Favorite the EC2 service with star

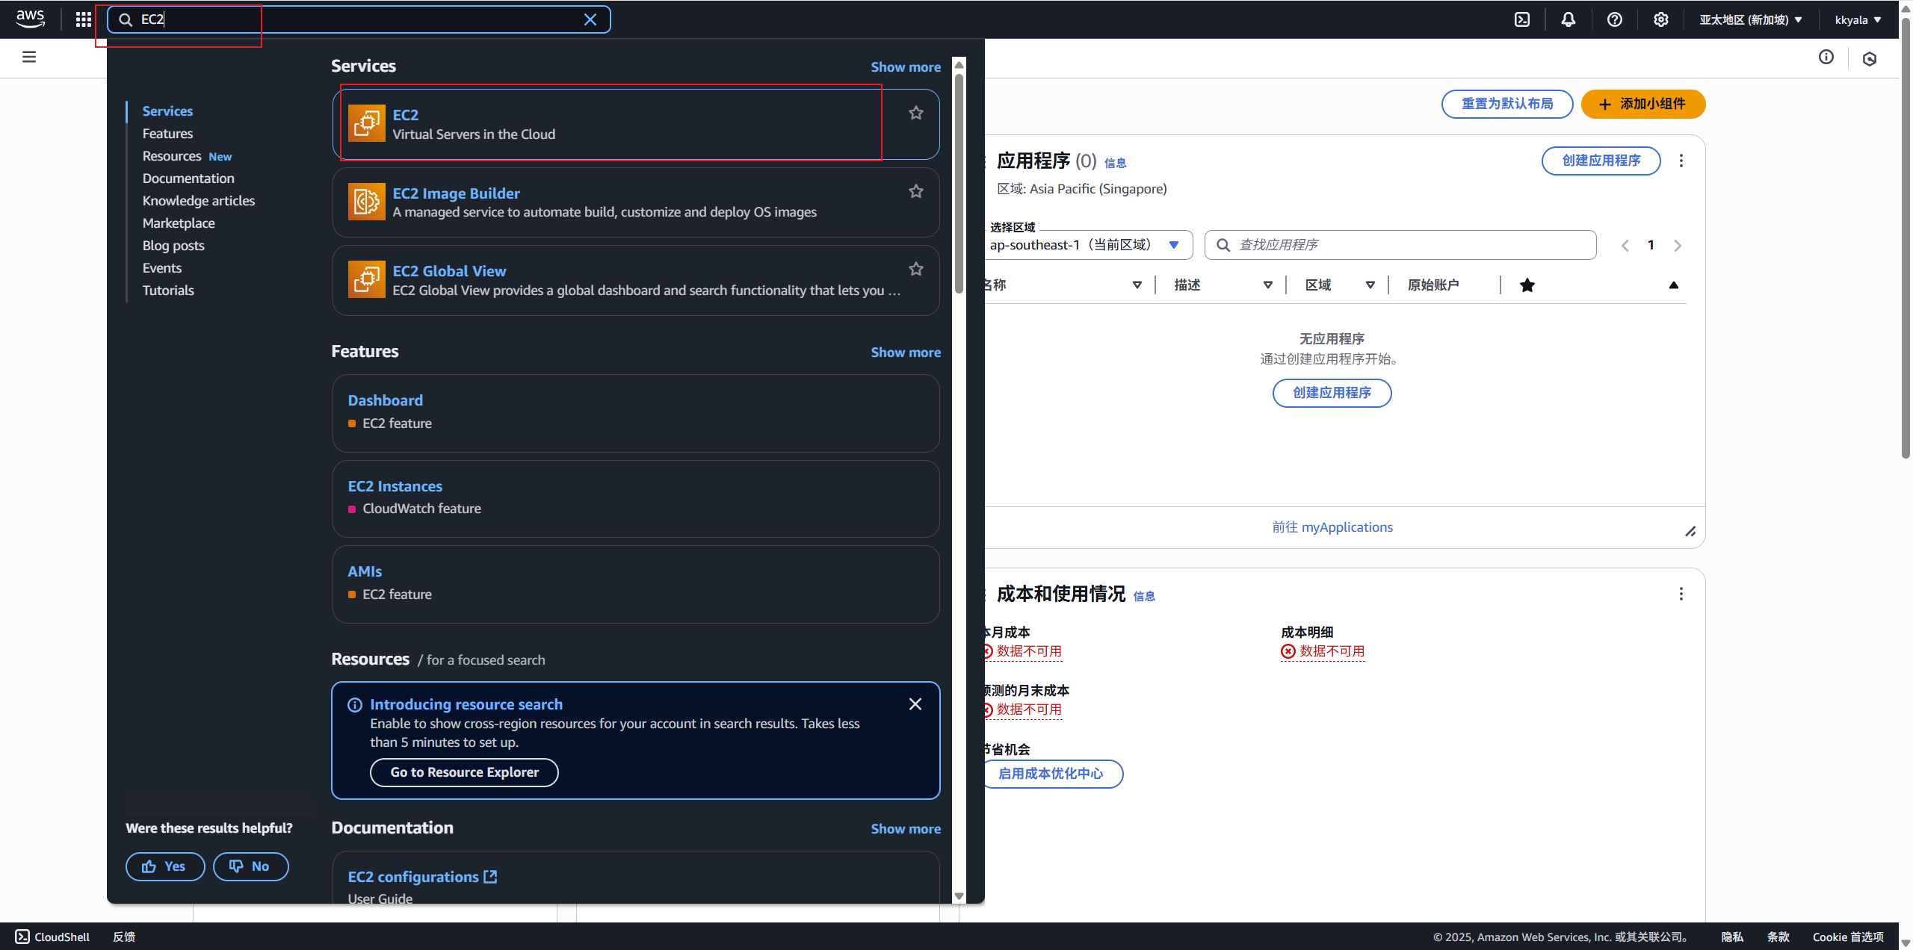pos(916,113)
